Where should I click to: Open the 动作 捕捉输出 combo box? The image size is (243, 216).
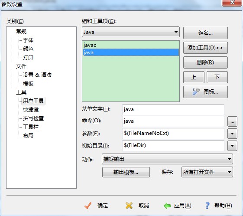167,159
